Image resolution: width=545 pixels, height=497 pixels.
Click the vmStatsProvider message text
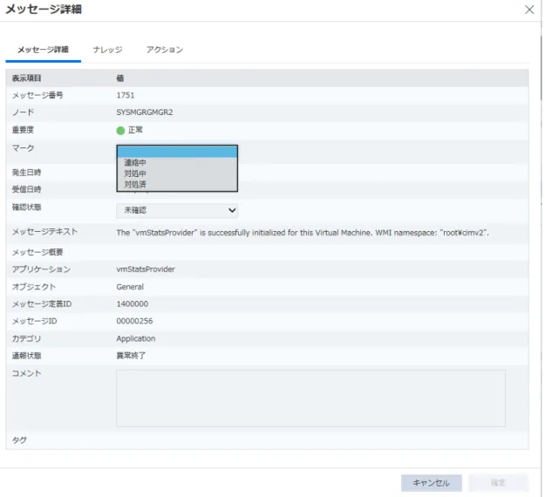(x=303, y=233)
